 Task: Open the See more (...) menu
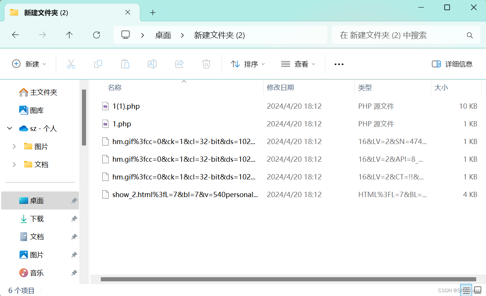(339, 64)
